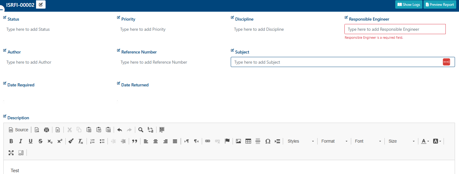Click edit icon beside Date Returned label

coord(119,83)
